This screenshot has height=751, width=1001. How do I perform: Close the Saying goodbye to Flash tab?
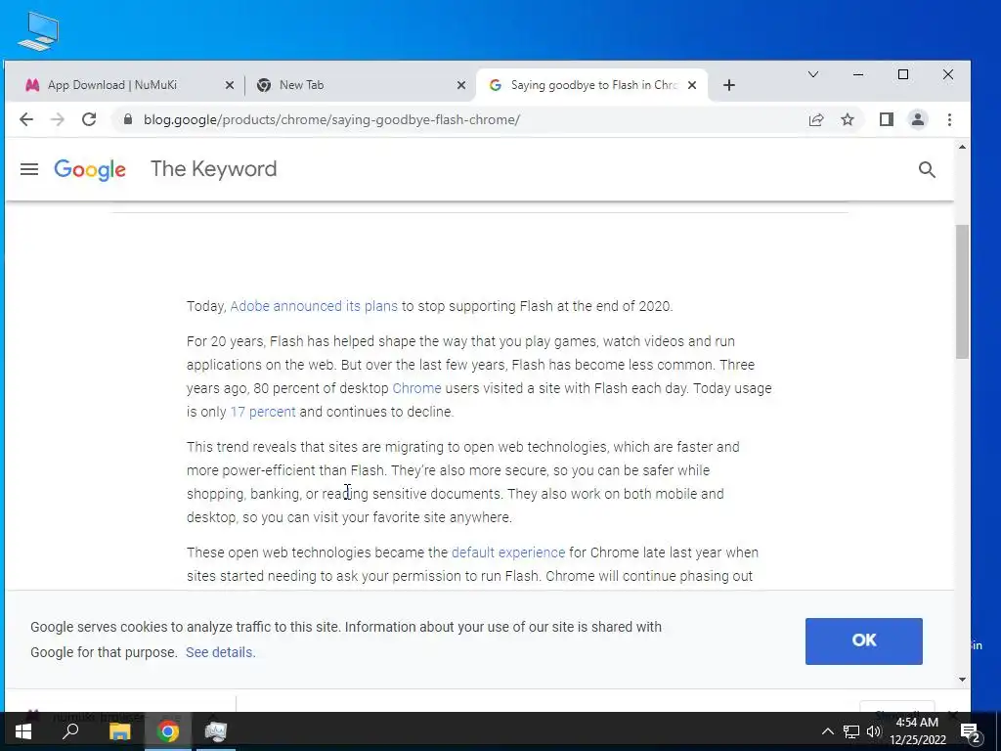[x=692, y=85]
